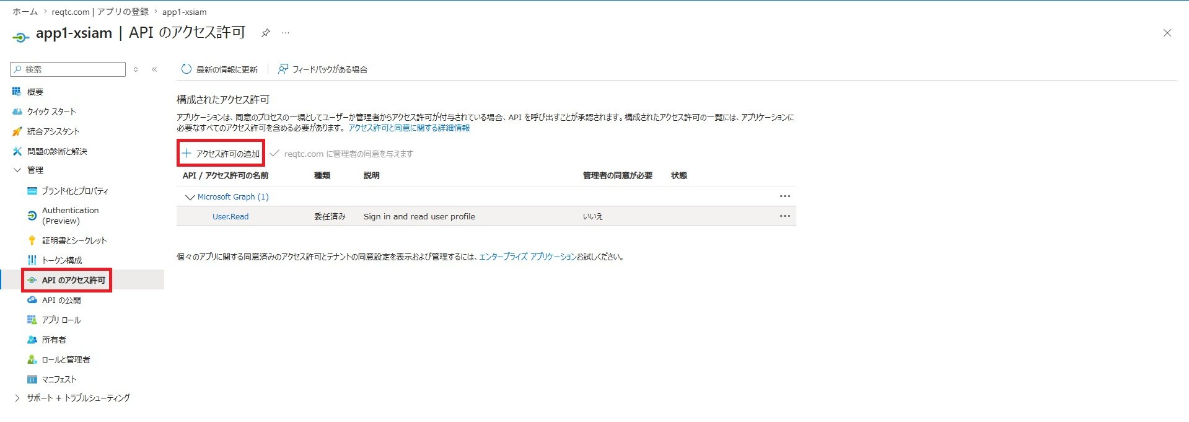Click the 種類 column header

322,175
